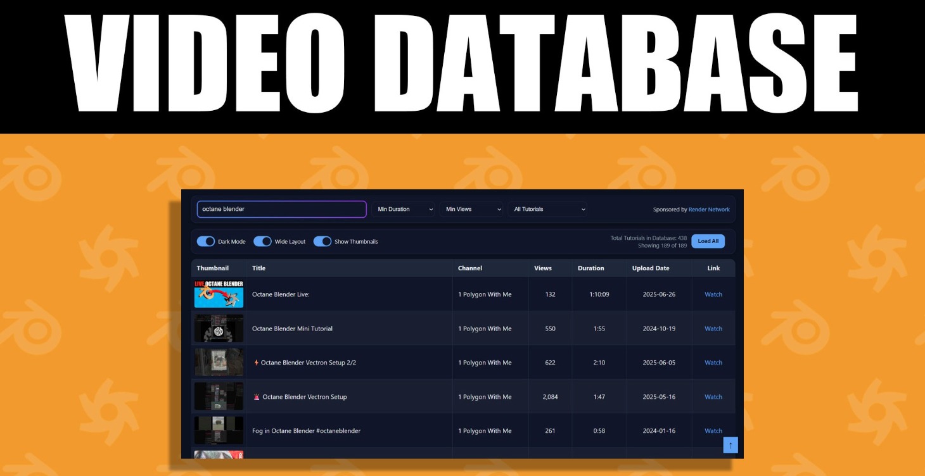The height and width of the screenshot is (476, 925).
Task: Click the lightning bolt icon beside Vectron Setup 2/2
Action: pyautogui.click(x=255, y=362)
